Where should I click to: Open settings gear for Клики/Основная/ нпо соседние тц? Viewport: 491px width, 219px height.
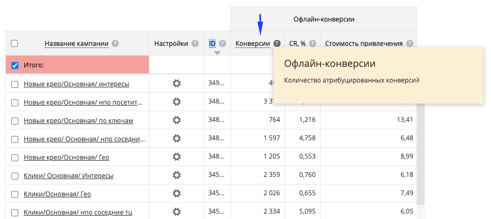[176, 211]
